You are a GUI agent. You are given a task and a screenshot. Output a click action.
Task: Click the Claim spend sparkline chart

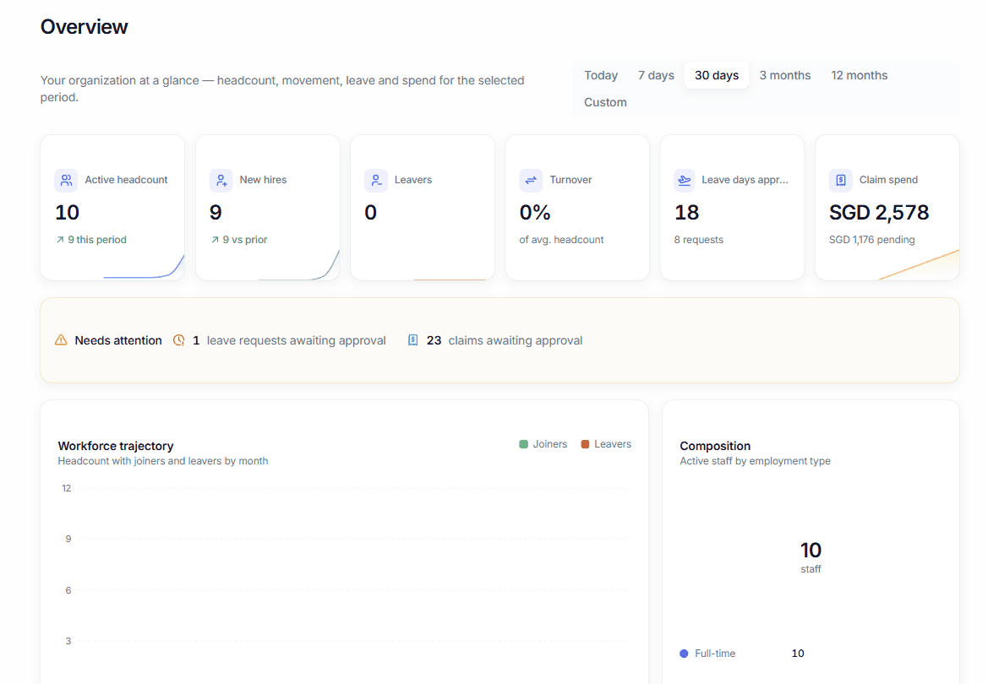[919, 264]
